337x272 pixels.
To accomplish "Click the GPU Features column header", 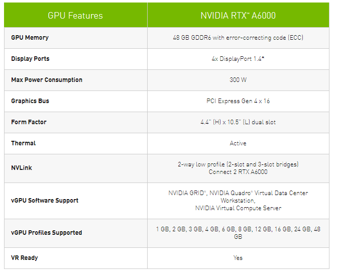I will 75,16.
